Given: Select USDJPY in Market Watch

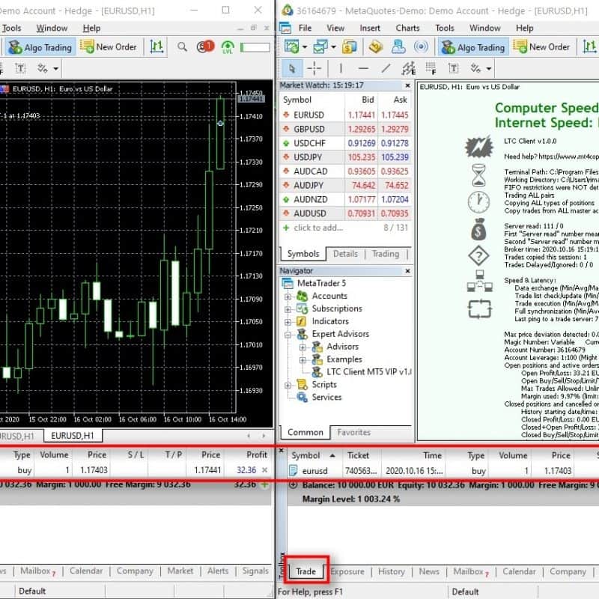Looking at the screenshot, I should [345, 157].
